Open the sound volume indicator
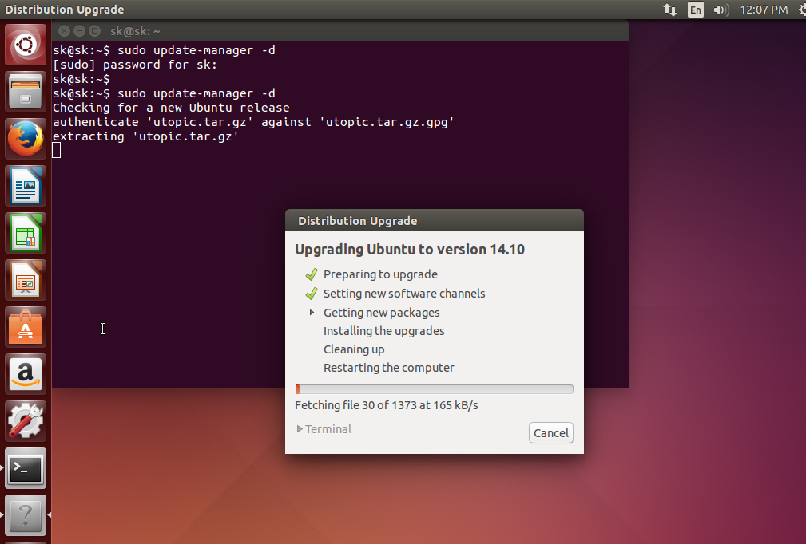 [721, 10]
